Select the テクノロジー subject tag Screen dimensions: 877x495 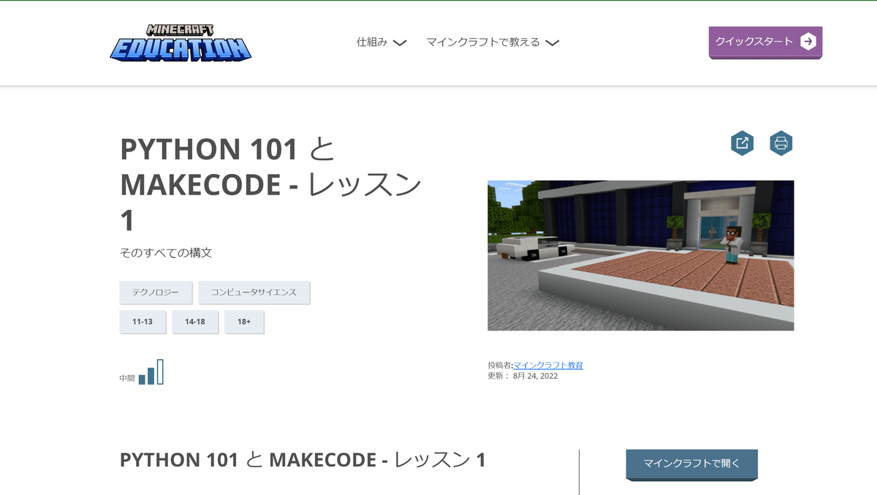(156, 292)
